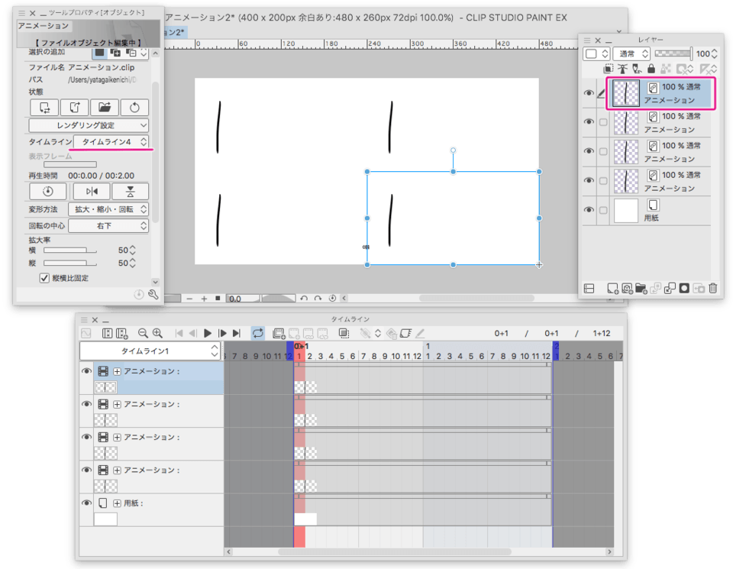Click the Layer mask icon in Layers panel
The width and height of the screenshot is (733, 569).
point(684,289)
